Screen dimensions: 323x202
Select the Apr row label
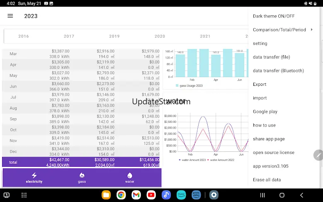13,65
